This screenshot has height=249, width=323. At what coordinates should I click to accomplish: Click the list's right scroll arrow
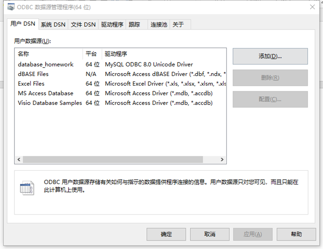(222, 160)
